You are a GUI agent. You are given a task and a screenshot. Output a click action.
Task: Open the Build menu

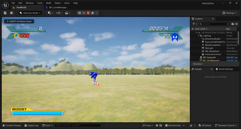pyautogui.click(x=48, y=3)
